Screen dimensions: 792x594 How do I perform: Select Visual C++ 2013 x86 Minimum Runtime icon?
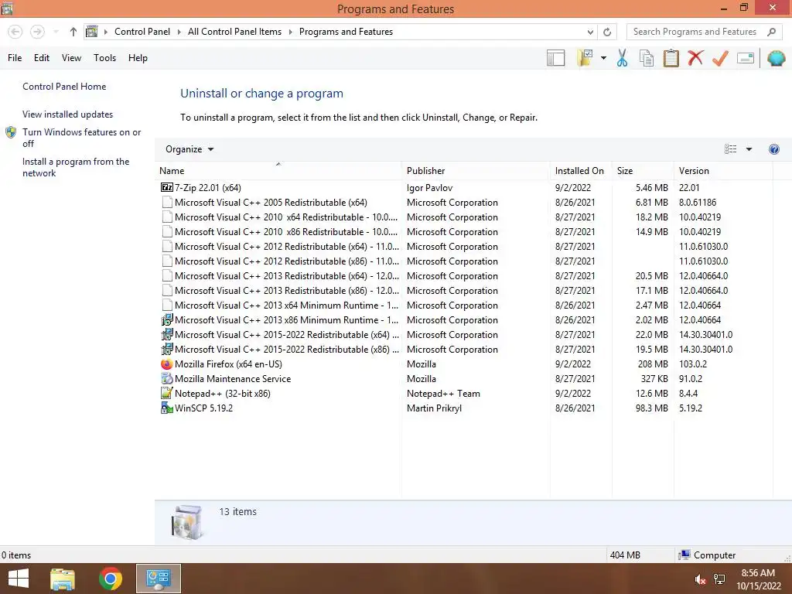[x=167, y=319]
